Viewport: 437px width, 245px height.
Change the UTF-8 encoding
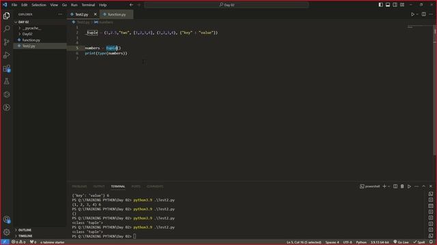coord(348,242)
